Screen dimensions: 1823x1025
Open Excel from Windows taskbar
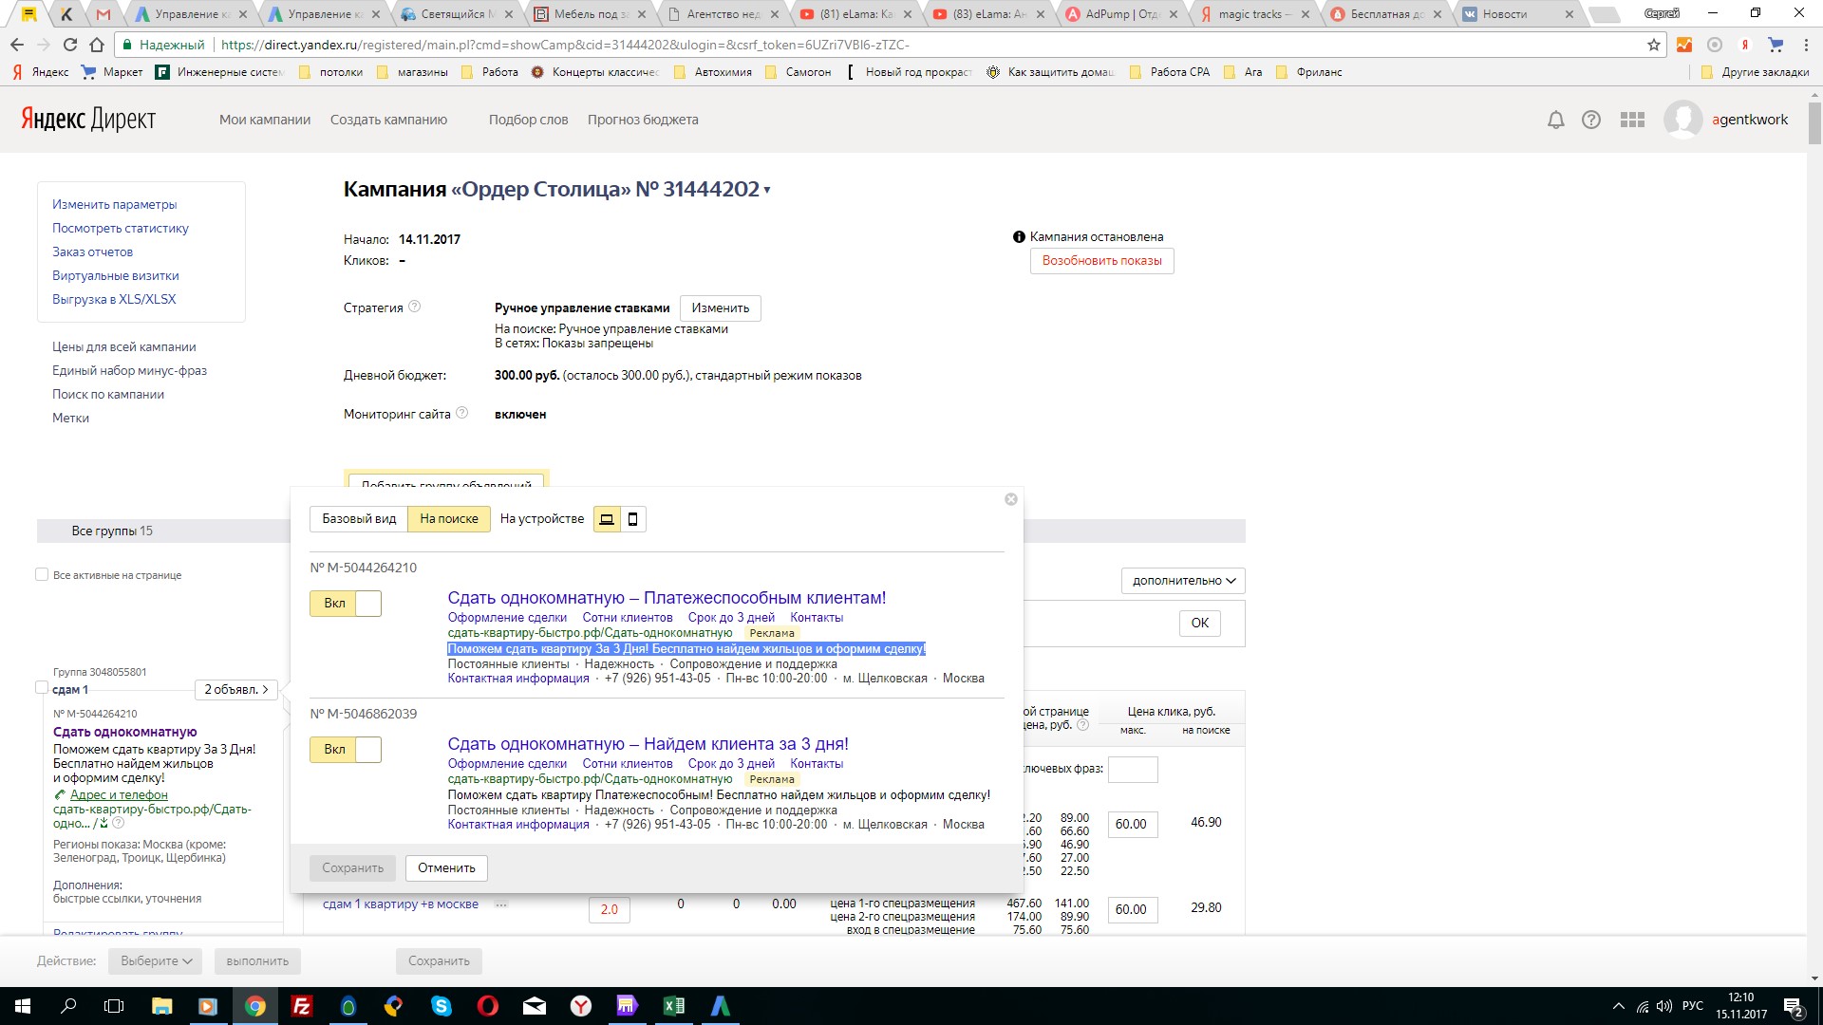674,1006
